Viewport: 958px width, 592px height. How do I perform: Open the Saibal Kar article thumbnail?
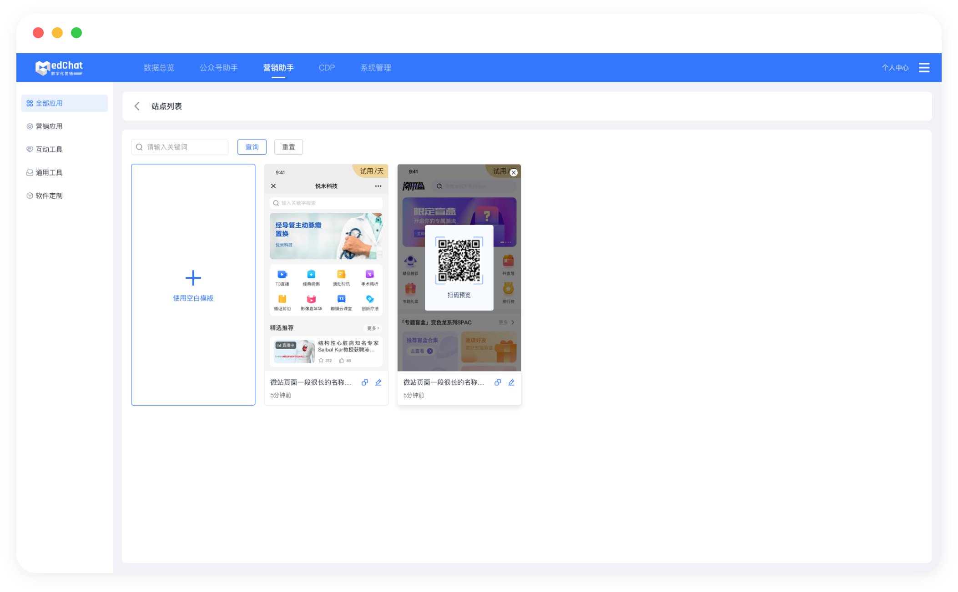(295, 351)
